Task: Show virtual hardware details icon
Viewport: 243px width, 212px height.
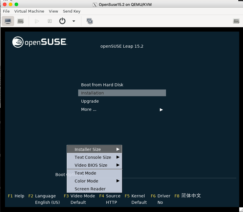Action: 20,21
